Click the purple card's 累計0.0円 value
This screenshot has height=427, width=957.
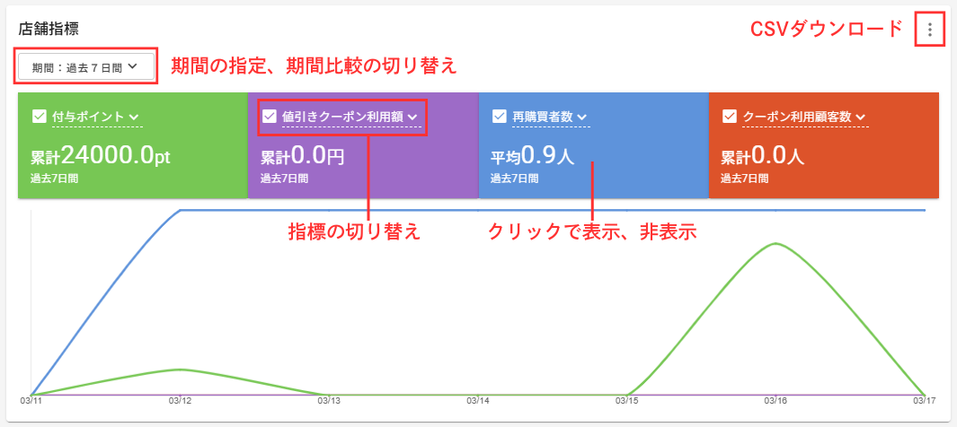pos(302,157)
